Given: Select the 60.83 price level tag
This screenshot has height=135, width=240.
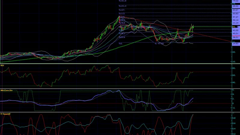Looking at the screenshot, I should tap(236, 13).
